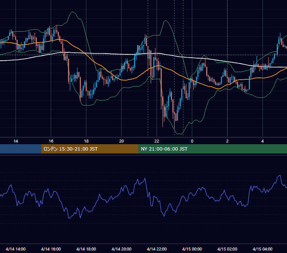Click the 4/14 22:00 date label
This screenshot has width=287, height=253.
pyautogui.click(x=157, y=249)
